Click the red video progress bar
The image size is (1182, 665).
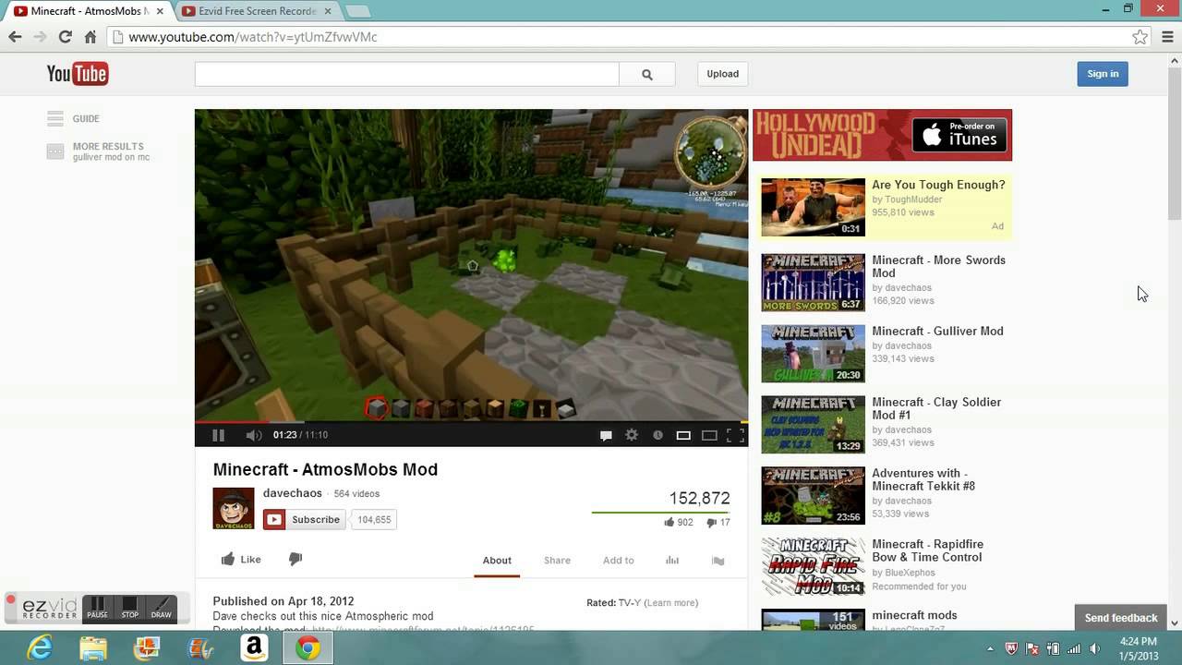pyautogui.click(x=232, y=421)
